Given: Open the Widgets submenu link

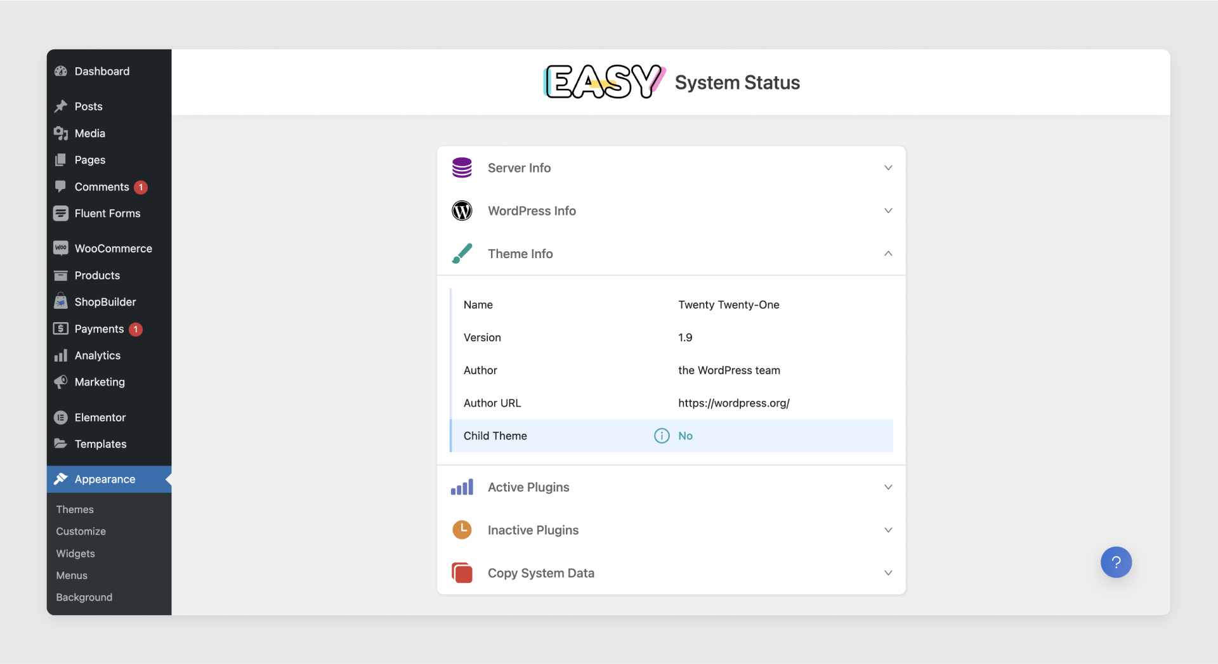Looking at the screenshot, I should 75,553.
